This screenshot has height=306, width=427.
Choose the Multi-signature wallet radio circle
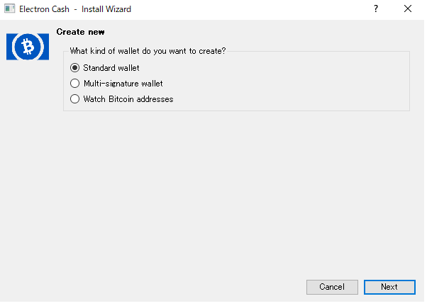click(x=75, y=84)
